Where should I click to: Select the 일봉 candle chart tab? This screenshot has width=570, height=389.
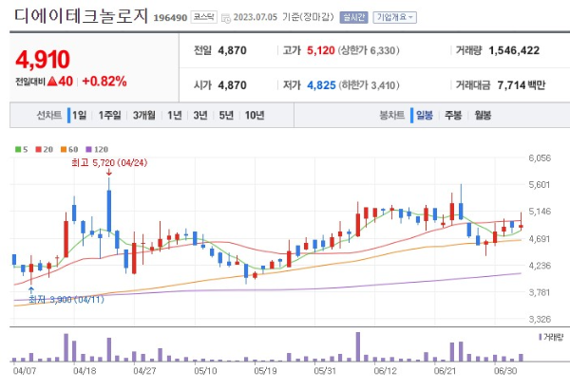425,116
